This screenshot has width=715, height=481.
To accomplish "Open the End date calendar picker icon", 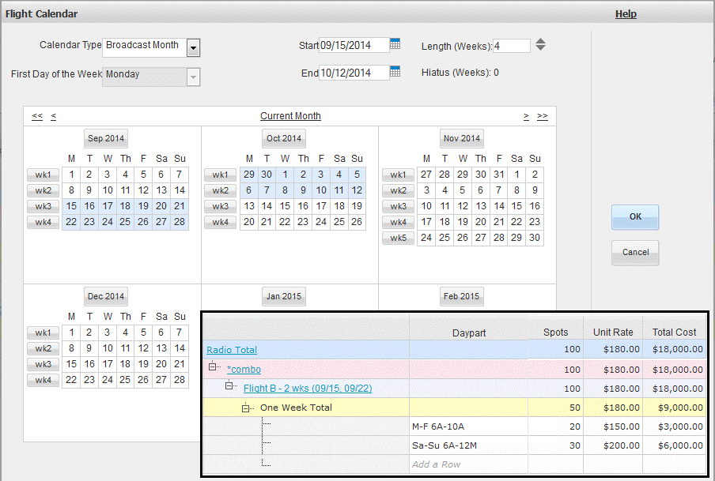I will [395, 72].
